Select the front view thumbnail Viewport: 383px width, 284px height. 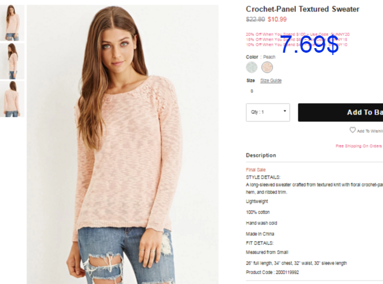click(x=12, y=23)
